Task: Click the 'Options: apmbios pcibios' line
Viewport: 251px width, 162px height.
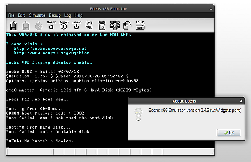Action: click(x=72, y=81)
